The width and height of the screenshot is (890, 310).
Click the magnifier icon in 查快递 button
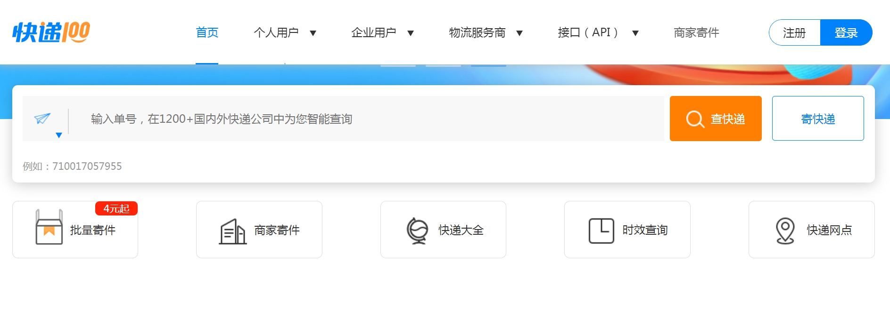pos(695,119)
